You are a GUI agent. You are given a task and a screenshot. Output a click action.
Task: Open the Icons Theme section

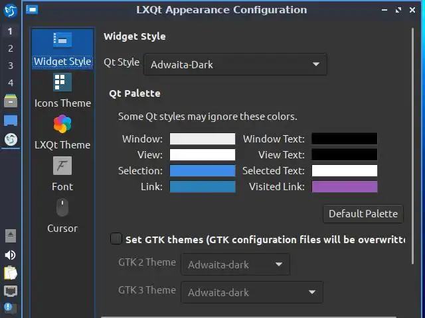point(62,91)
